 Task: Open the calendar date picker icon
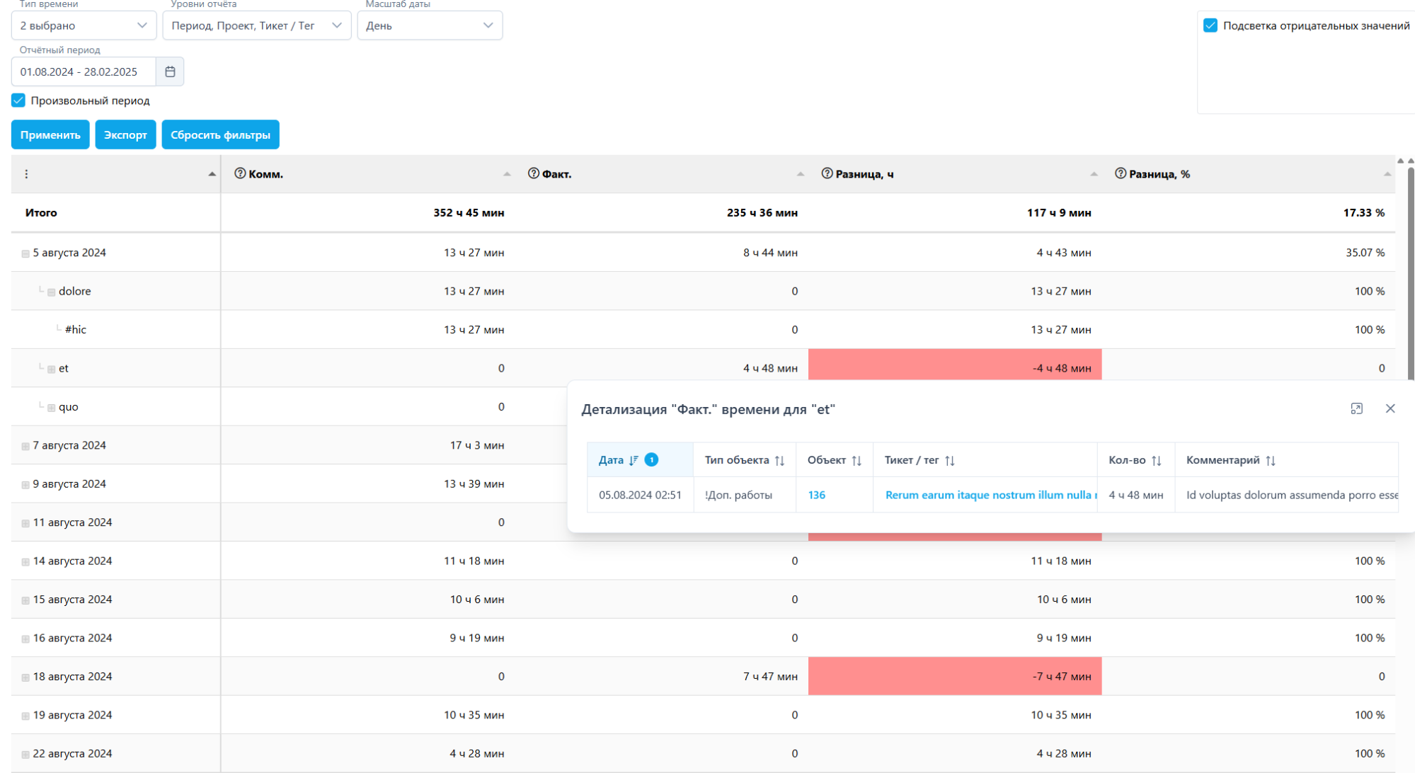[x=170, y=71]
